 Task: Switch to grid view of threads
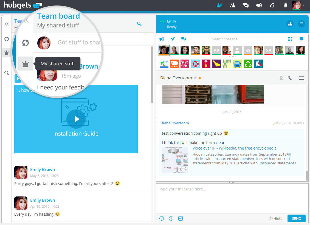point(290,39)
